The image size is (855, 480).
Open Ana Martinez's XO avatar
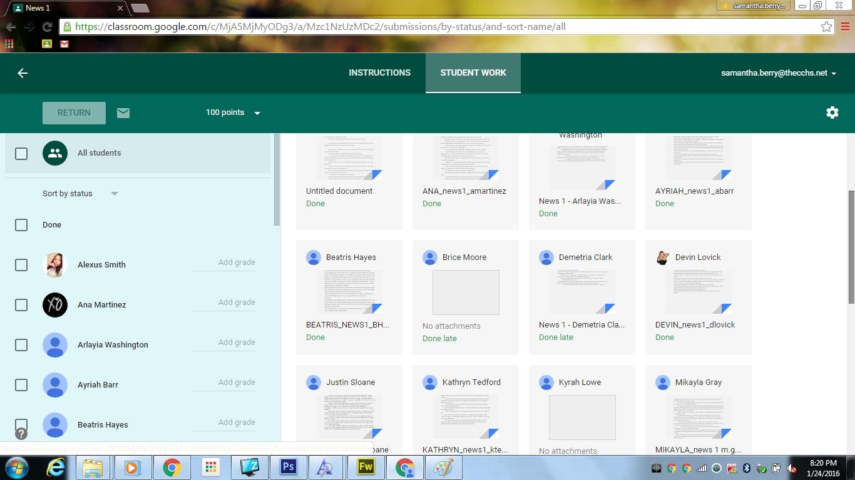(55, 305)
